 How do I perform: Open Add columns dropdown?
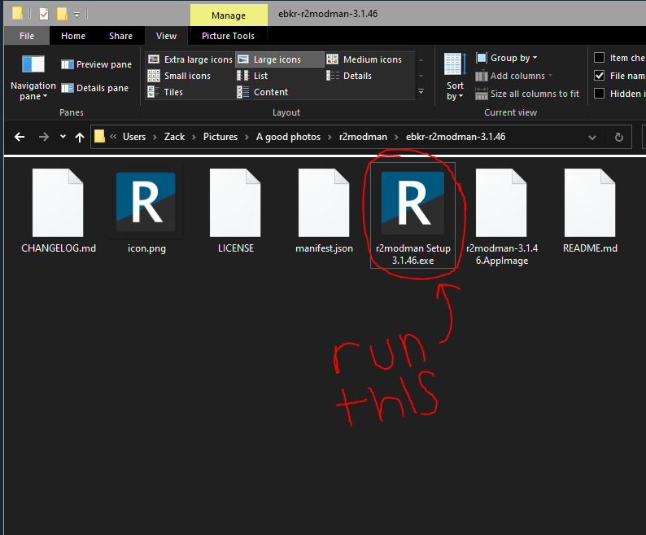coord(513,76)
